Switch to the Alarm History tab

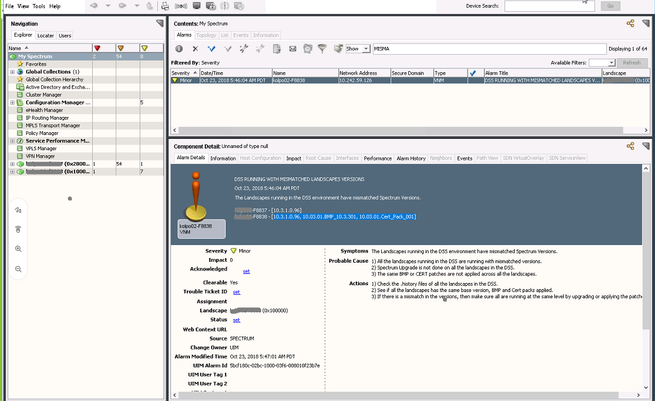pos(411,159)
